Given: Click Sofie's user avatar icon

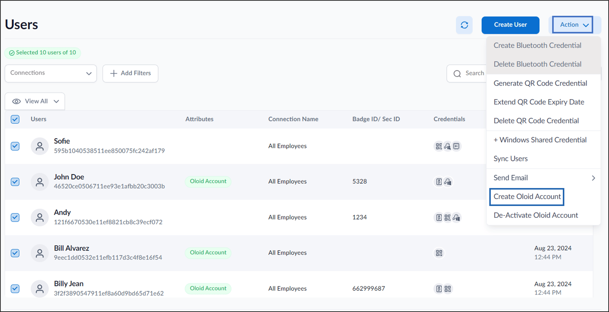Looking at the screenshot, I should tap(40, 146).
